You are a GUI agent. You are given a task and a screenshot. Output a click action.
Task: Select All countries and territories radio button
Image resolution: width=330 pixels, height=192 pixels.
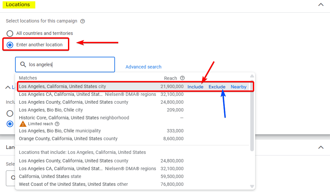[10, 33]
